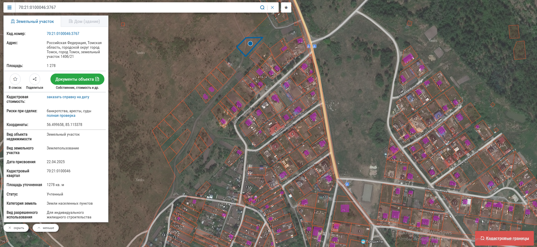Click into the cadastral number search field

[138, 7]
